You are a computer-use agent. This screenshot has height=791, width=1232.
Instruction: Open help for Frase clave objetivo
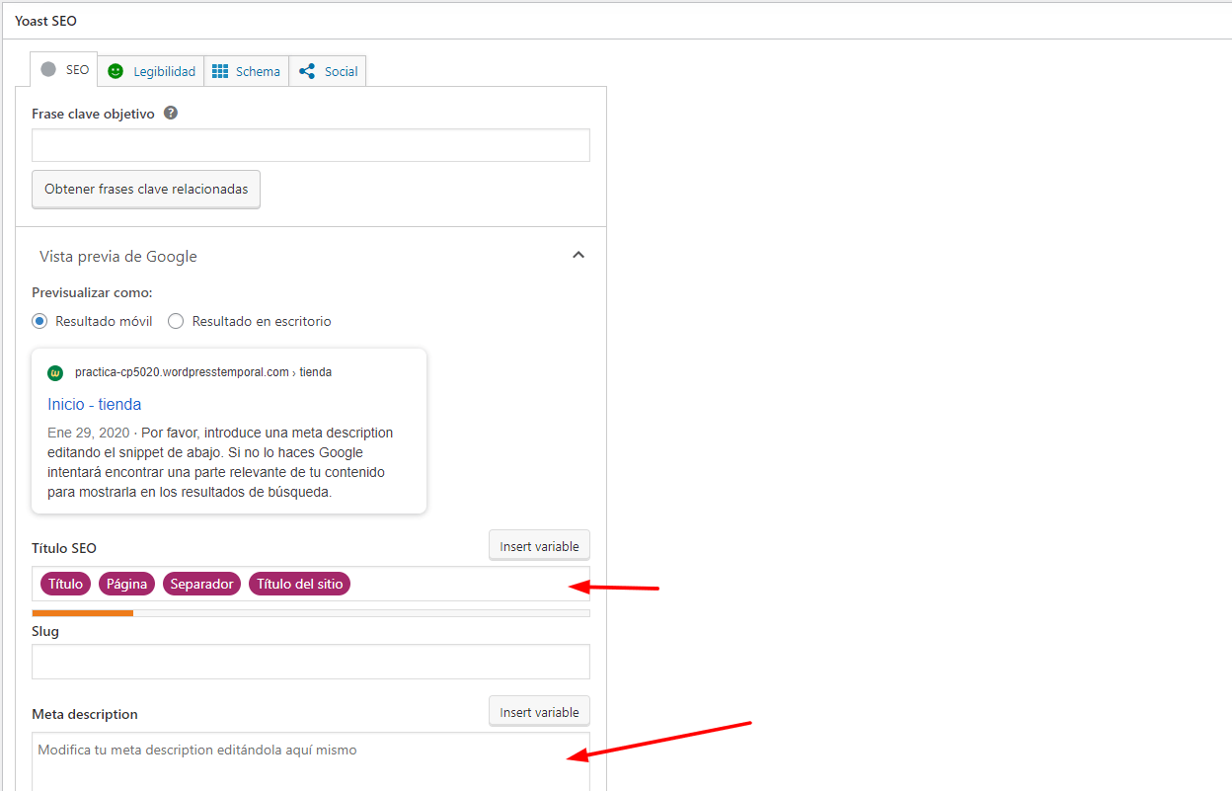(171, 114)
